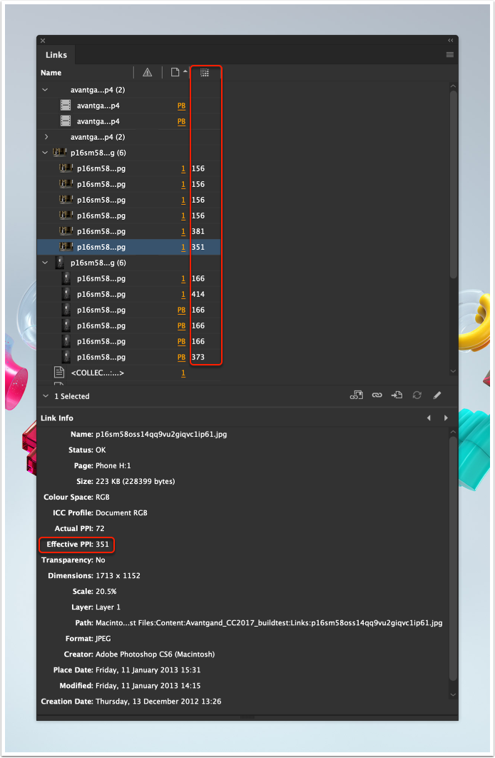Select the p16sm58...pg link with 381 PPI
Screen dimensions: 495x758
(x=128, y=231)
